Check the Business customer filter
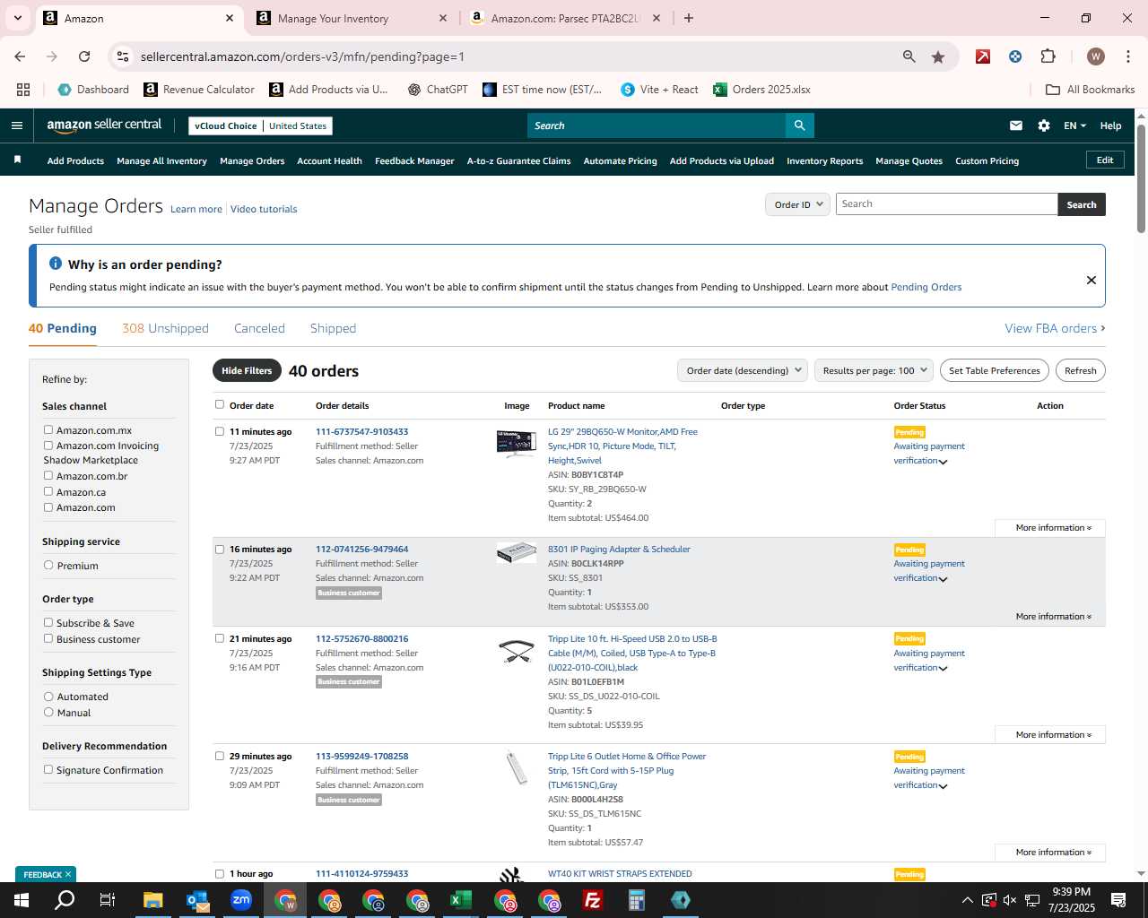The width and height of the screenshot is (1148, 918). 48,638
